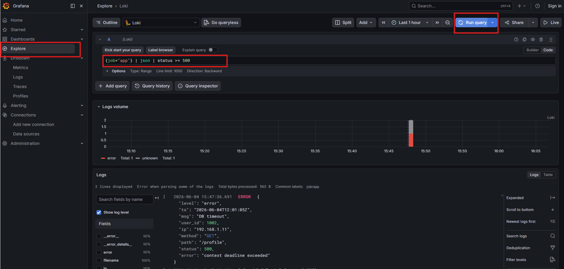
Task: Toggle query A visibility eye icon
Action: pos(533,39)
